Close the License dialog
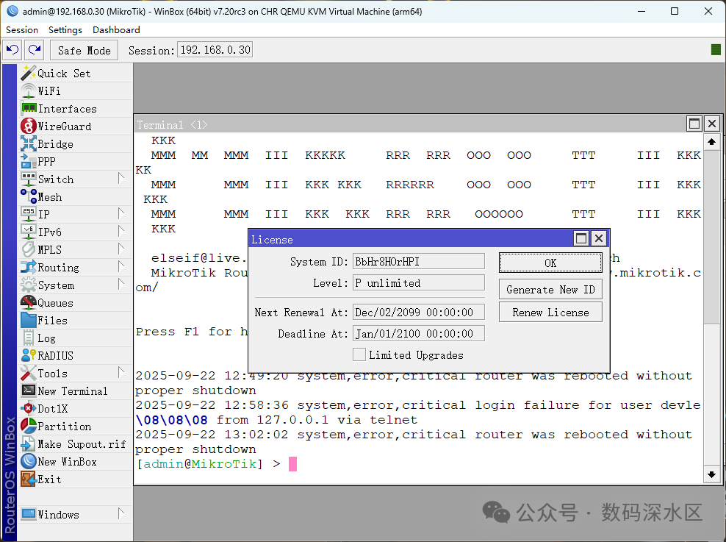 pyautogui.click(x=599, y=238)
